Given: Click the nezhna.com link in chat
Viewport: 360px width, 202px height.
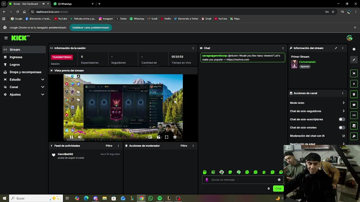Looking at the screenshot, I should point(238,59).
